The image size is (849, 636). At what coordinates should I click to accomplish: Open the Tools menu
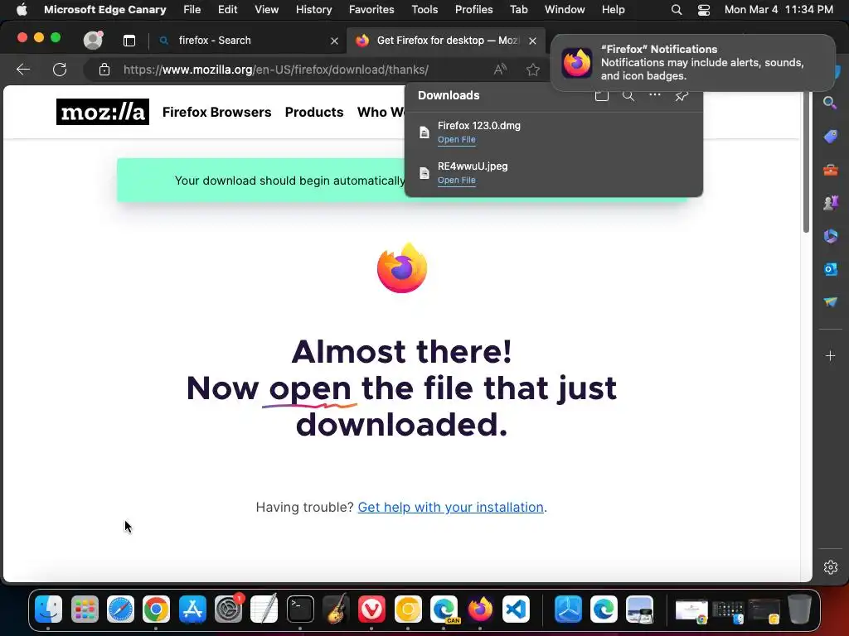(424, 10)
